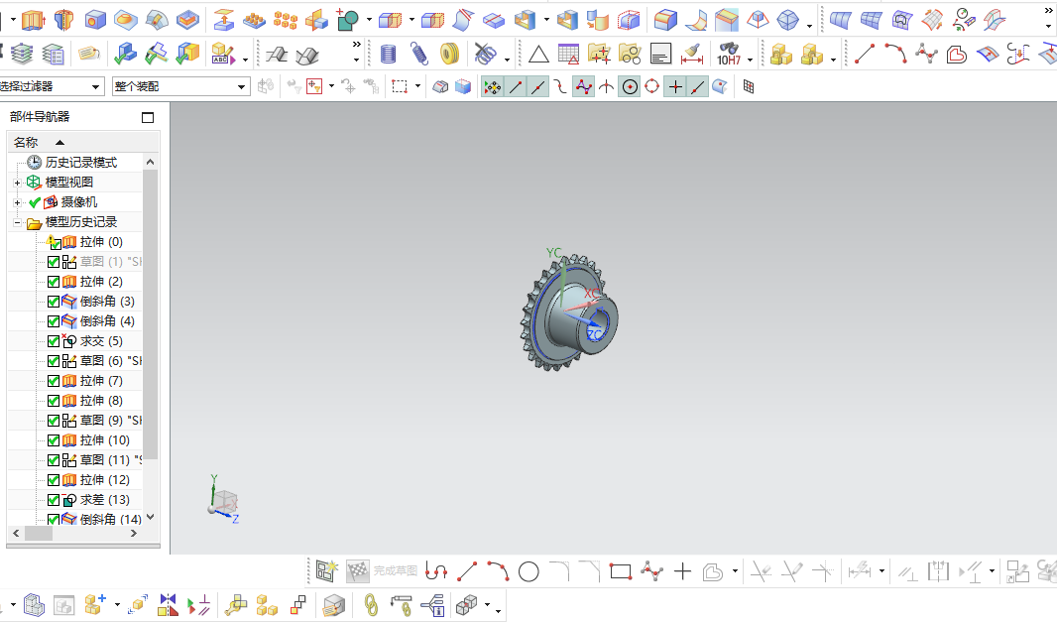Click the Finish Sketch checkered flag
The image size is (1057, 622).
coord(358,572)
